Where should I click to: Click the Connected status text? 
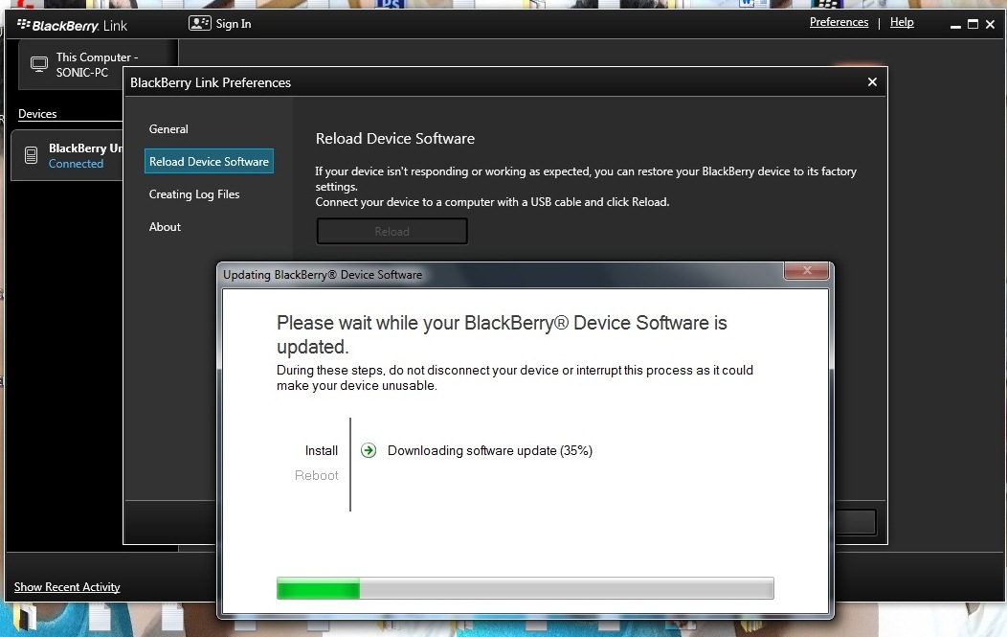click(x=76, y=164)
